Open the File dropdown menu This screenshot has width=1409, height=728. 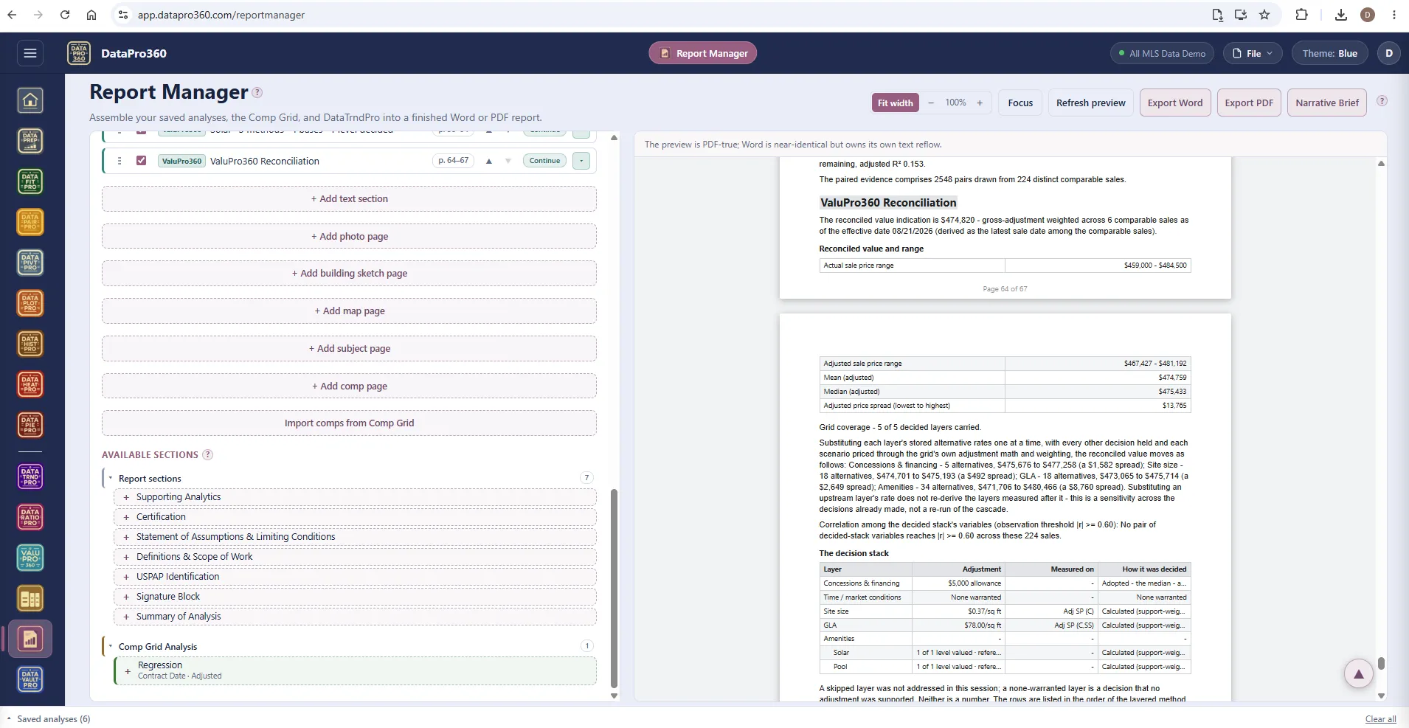1253,53
